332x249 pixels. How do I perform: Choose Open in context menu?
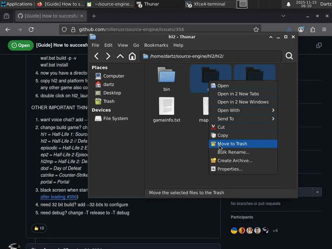pos(243,86)
